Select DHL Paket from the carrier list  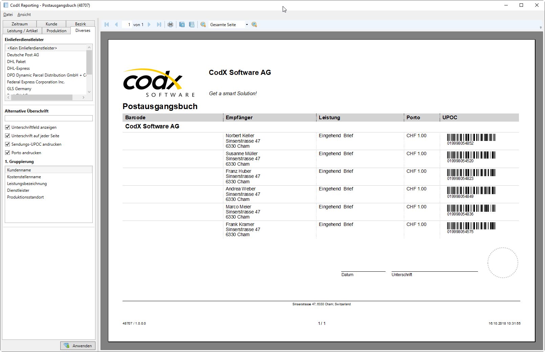16,61
